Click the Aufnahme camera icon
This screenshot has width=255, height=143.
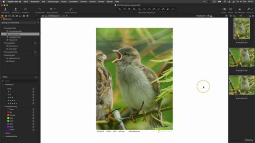tap(25, 9)
